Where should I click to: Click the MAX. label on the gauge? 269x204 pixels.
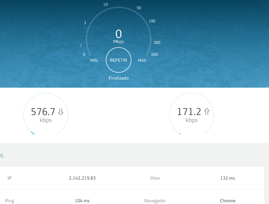point(142,60)
